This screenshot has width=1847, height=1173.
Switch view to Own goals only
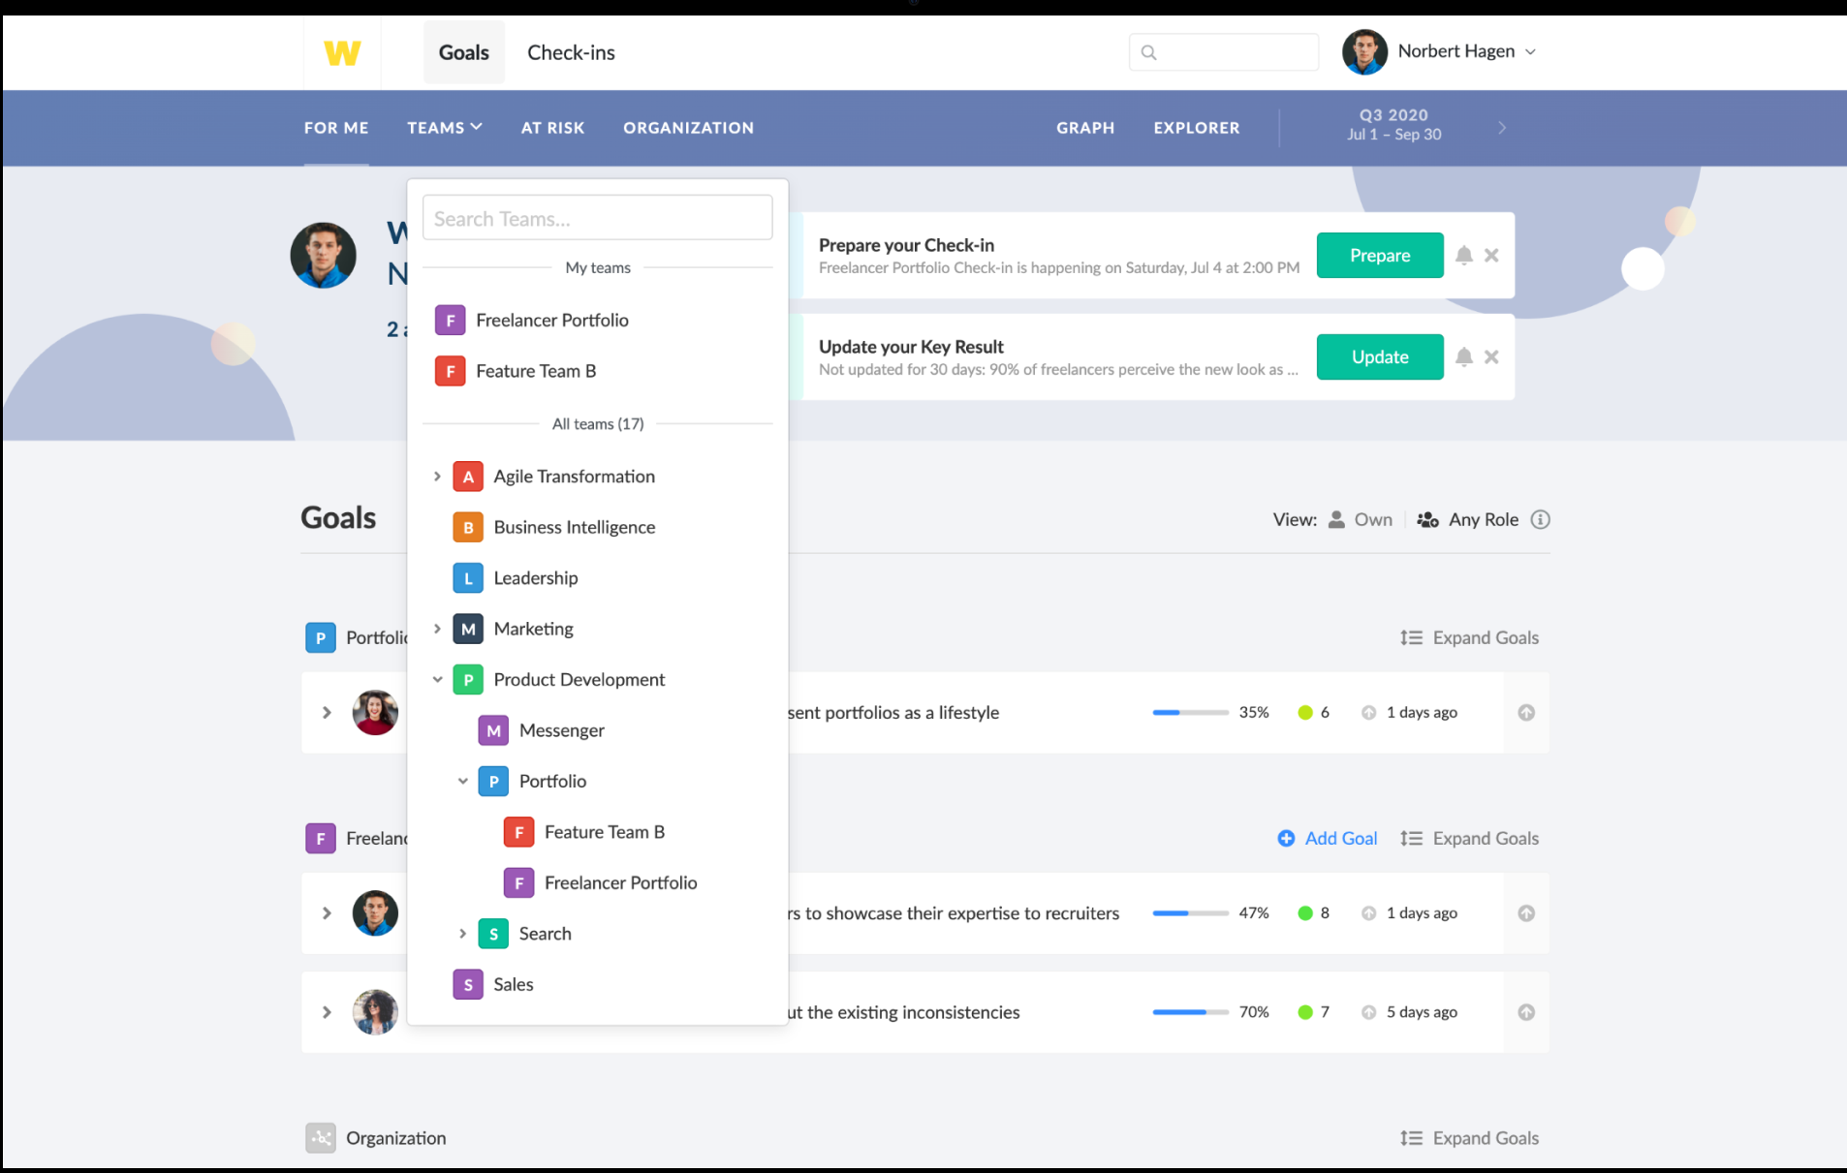pyautogui.click(x=1361, y=519)
